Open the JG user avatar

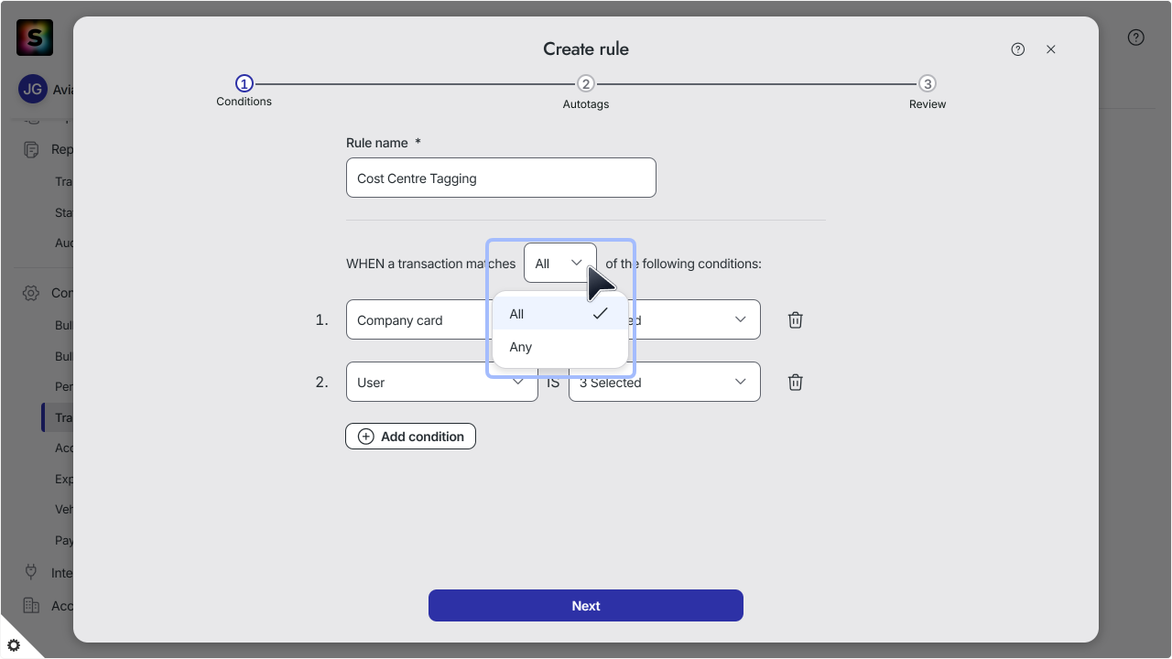pos(32,90)
